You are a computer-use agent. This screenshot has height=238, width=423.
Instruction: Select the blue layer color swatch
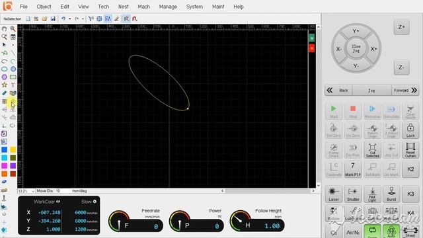point(5,150)
